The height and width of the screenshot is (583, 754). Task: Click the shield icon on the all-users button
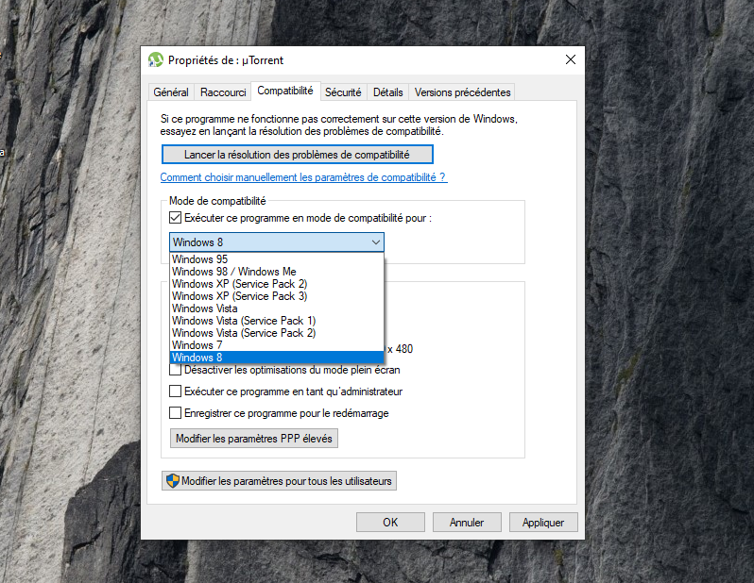tap(173, 481)
